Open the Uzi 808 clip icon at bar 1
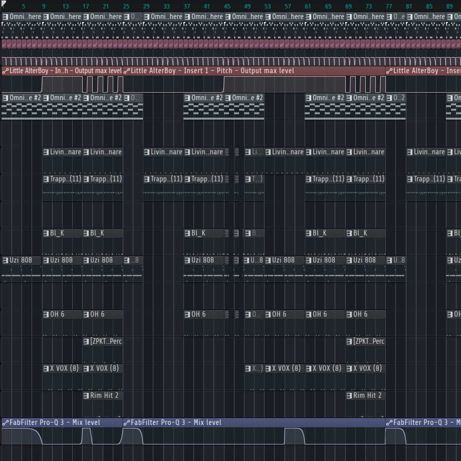Viewport: 461px width, 461px height. pyautogui.click(x=6, y=260)
